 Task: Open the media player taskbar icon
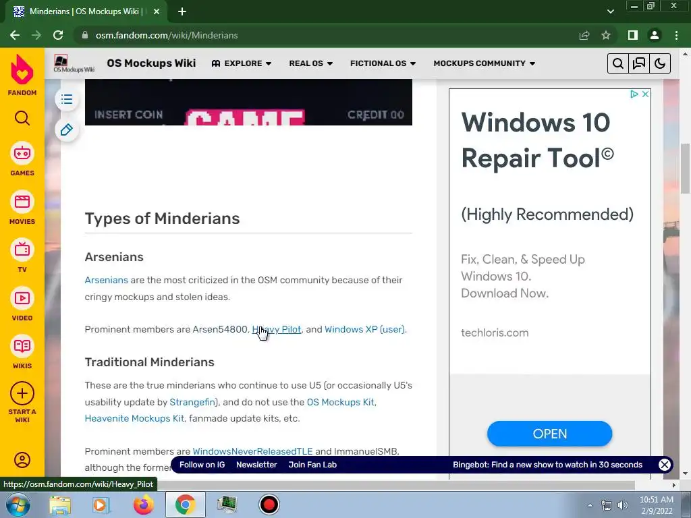coord(101,505)
